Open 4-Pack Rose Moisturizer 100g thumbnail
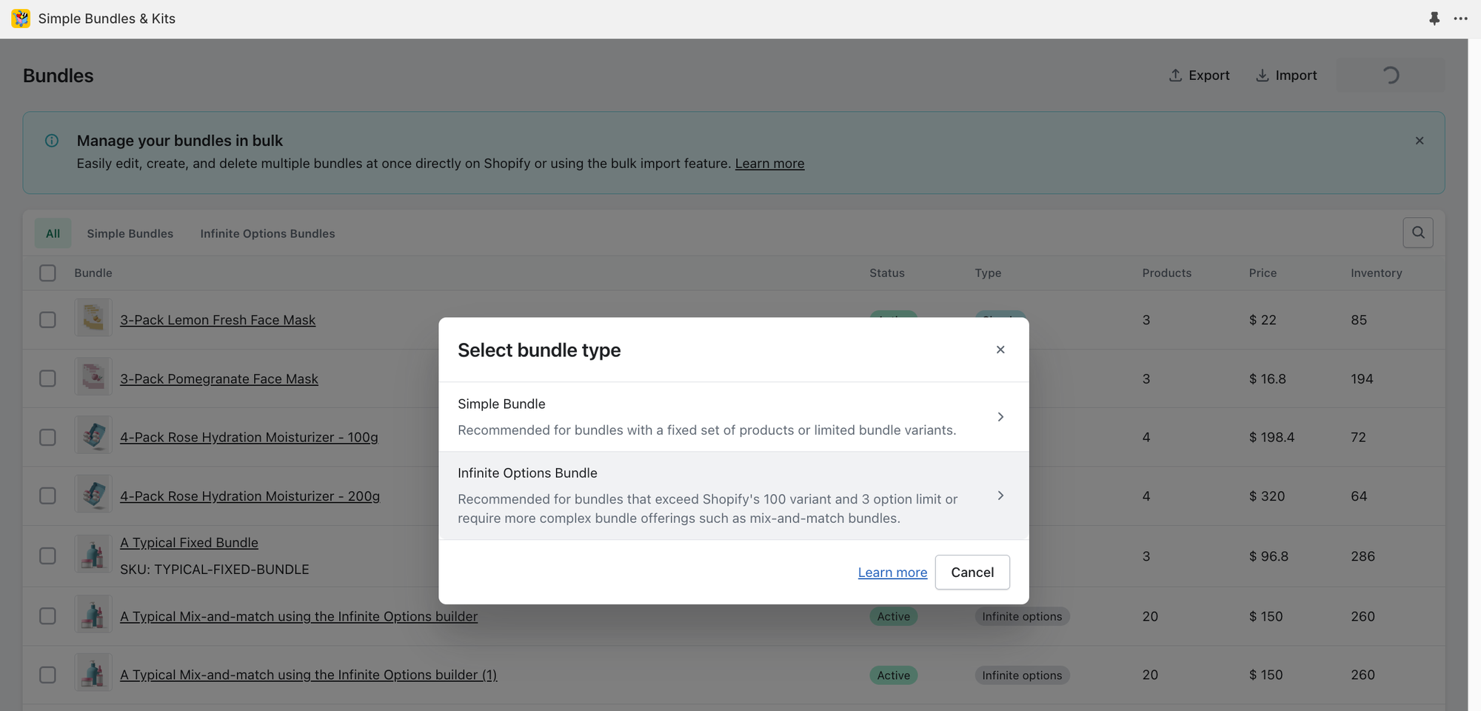 coord(93,435)
